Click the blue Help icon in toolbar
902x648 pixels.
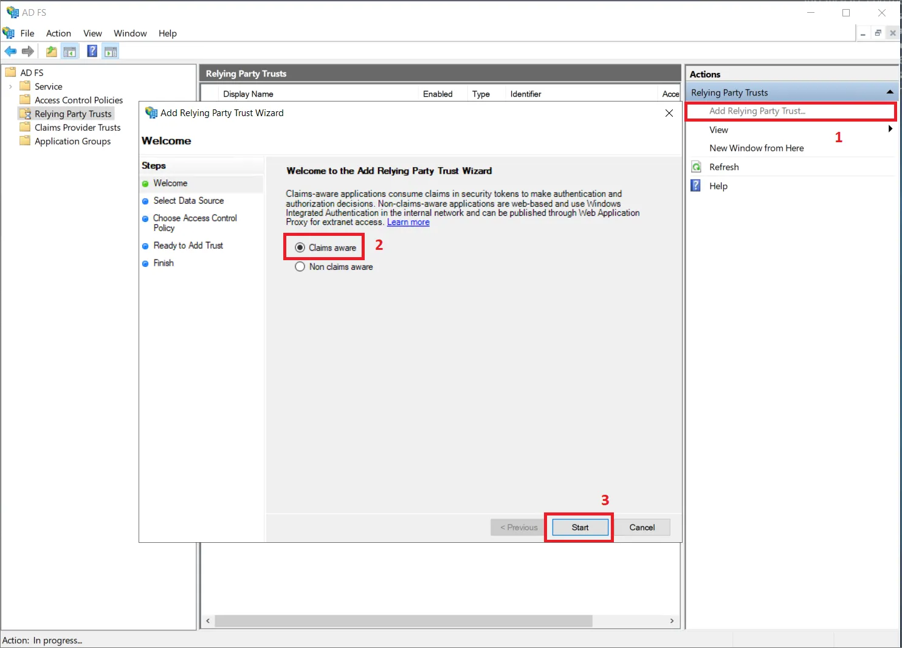tap(92, 51)
